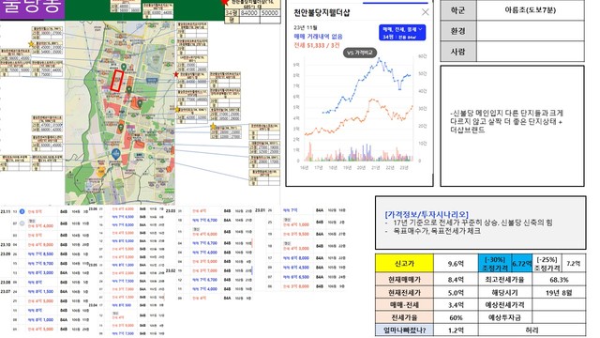Click the [가격정보/투자시나리오] heading

coord(427,214)
